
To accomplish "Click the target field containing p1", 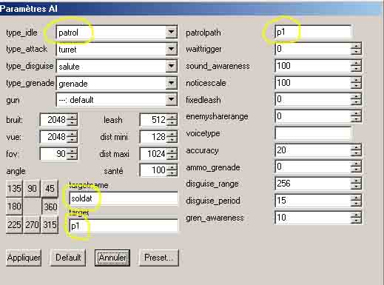I will pos(124,226).
